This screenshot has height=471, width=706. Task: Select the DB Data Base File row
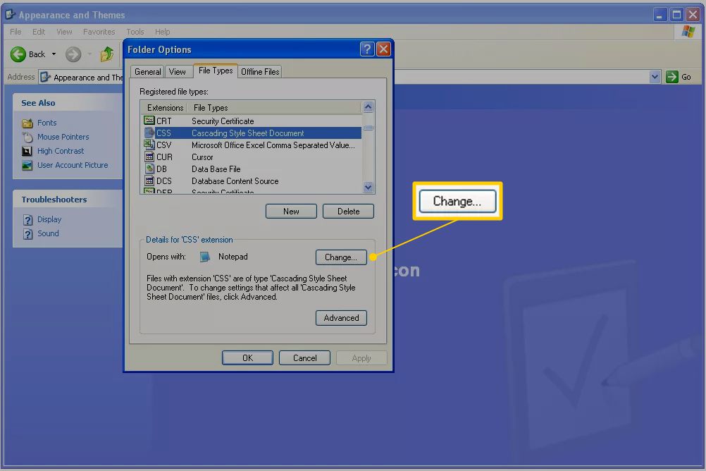(252, 169)
